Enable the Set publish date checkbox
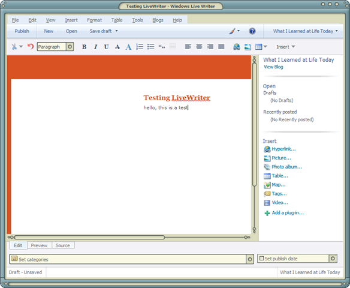The height and width of the screenshot is (288, 350). (262, 258)
